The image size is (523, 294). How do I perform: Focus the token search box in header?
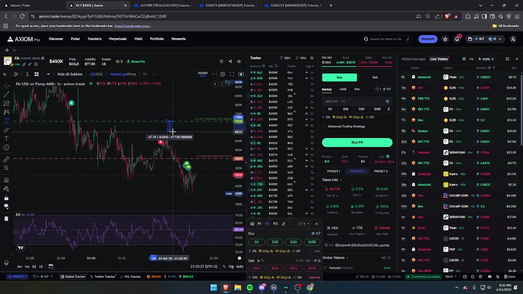(387, 39)
